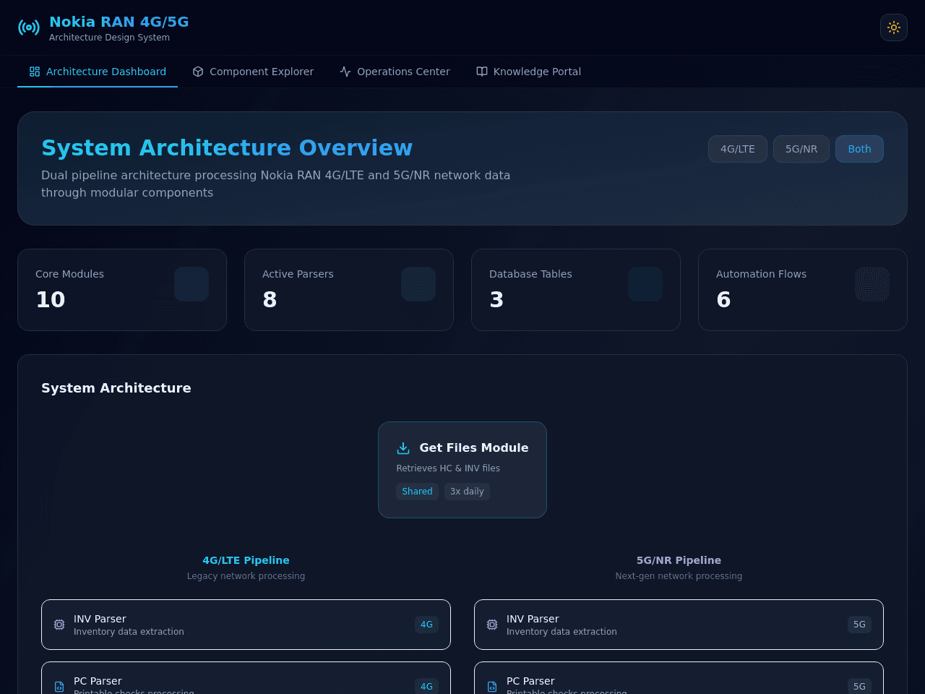The image size is (925, 694).
Task: Click the 3x daily tag
Action: point(467,492)
